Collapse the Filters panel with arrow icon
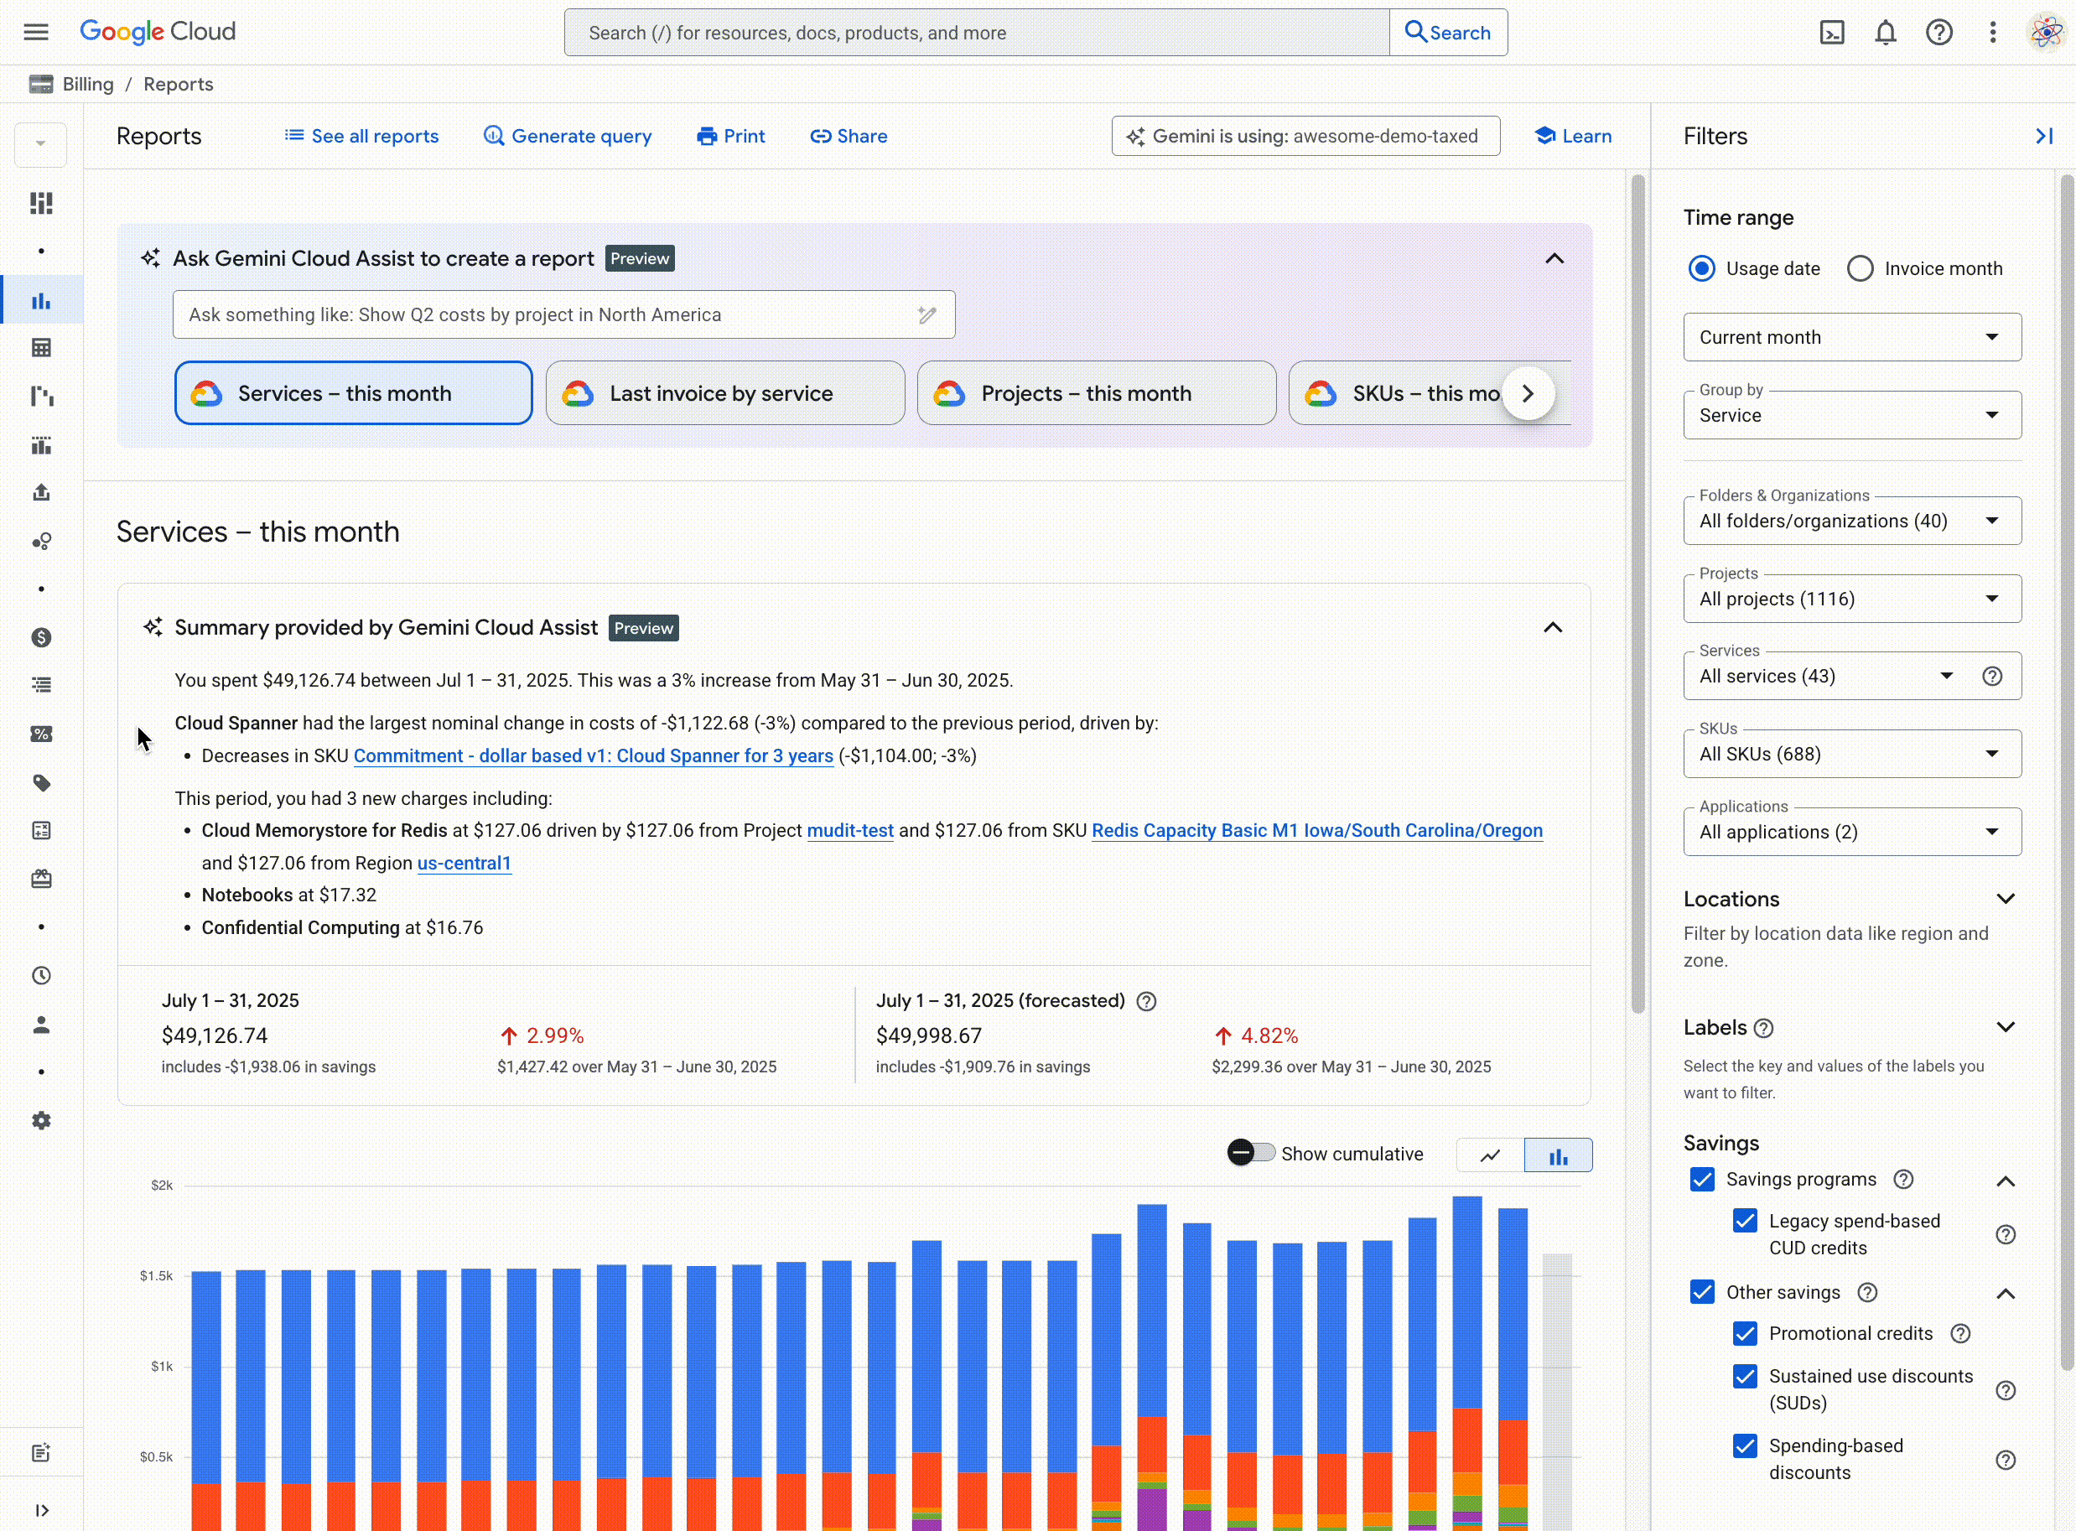 click(x=2042, y=136)
